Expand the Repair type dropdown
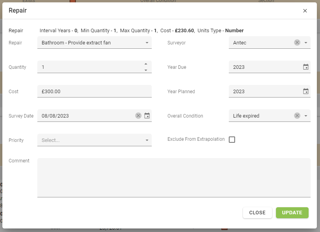 pyautogui.click(x=147, y=42)
